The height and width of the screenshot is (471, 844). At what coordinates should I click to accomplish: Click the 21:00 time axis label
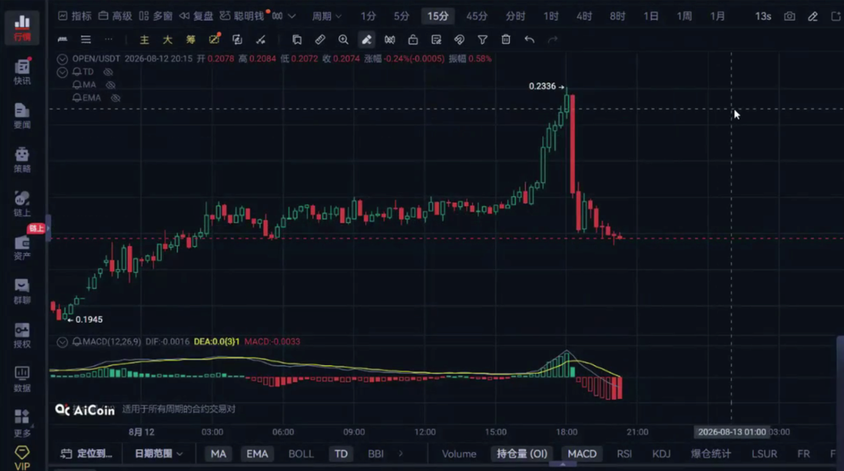637,432
